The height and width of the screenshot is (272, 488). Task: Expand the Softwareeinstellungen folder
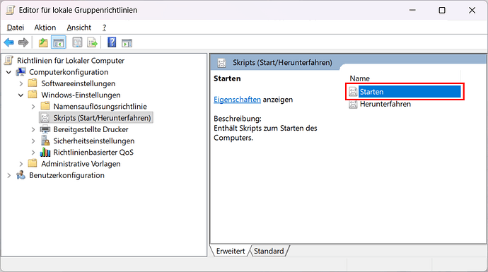21,83
